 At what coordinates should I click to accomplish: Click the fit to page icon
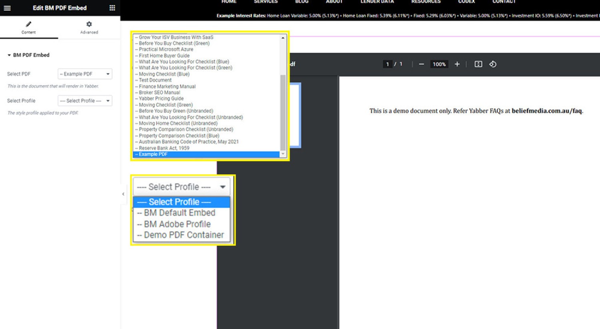tap(478, 64)
